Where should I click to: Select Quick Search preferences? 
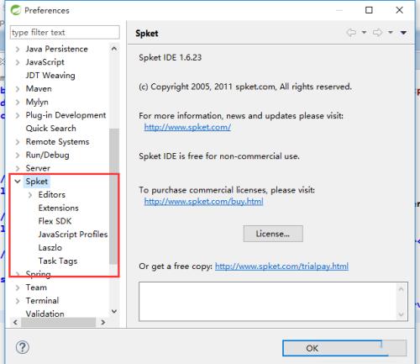[x=50, y=129]
